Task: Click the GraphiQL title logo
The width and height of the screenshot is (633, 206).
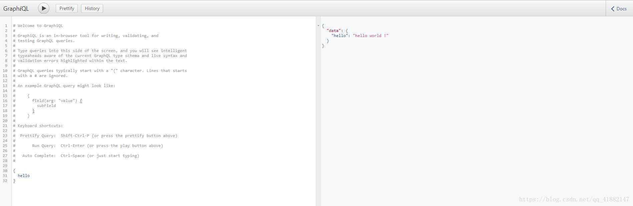Action: click(x=16, y=9)
